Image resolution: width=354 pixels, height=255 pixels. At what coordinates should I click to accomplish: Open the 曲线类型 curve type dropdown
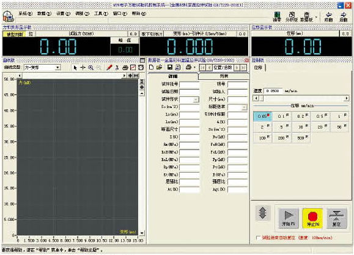(58, 68)
